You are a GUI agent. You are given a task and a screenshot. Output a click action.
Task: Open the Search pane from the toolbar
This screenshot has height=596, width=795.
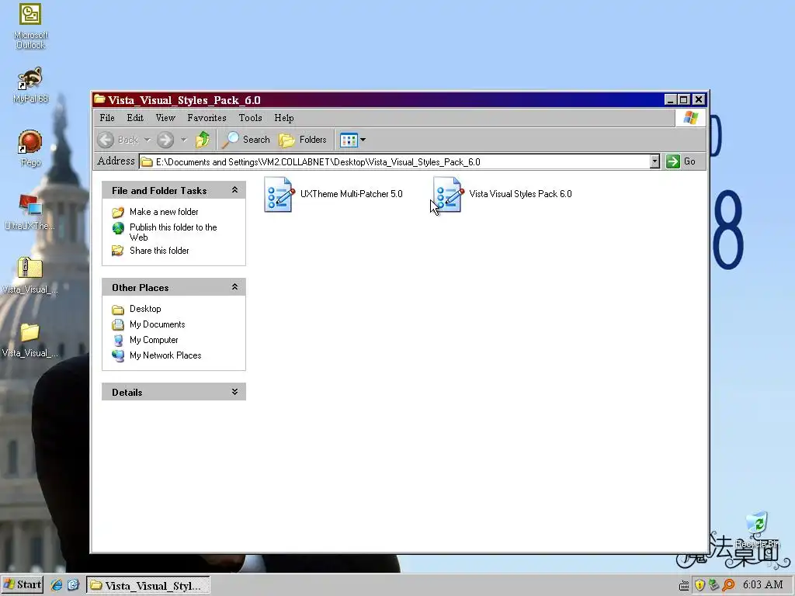(x=246, y=140)
